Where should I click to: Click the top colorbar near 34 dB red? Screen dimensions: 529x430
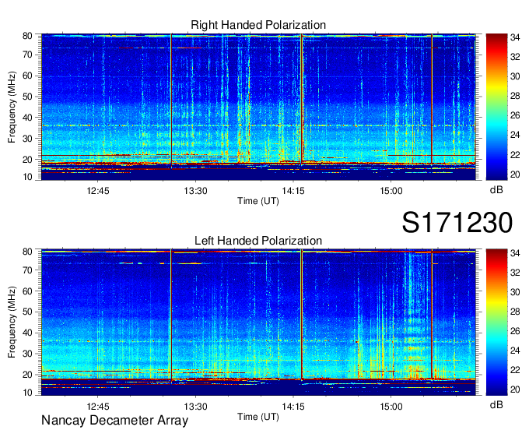coord(496,37)
